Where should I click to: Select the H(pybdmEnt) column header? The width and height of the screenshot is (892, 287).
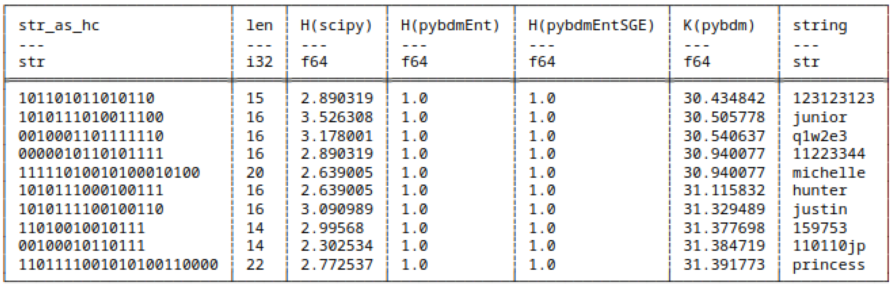(450, 25)
